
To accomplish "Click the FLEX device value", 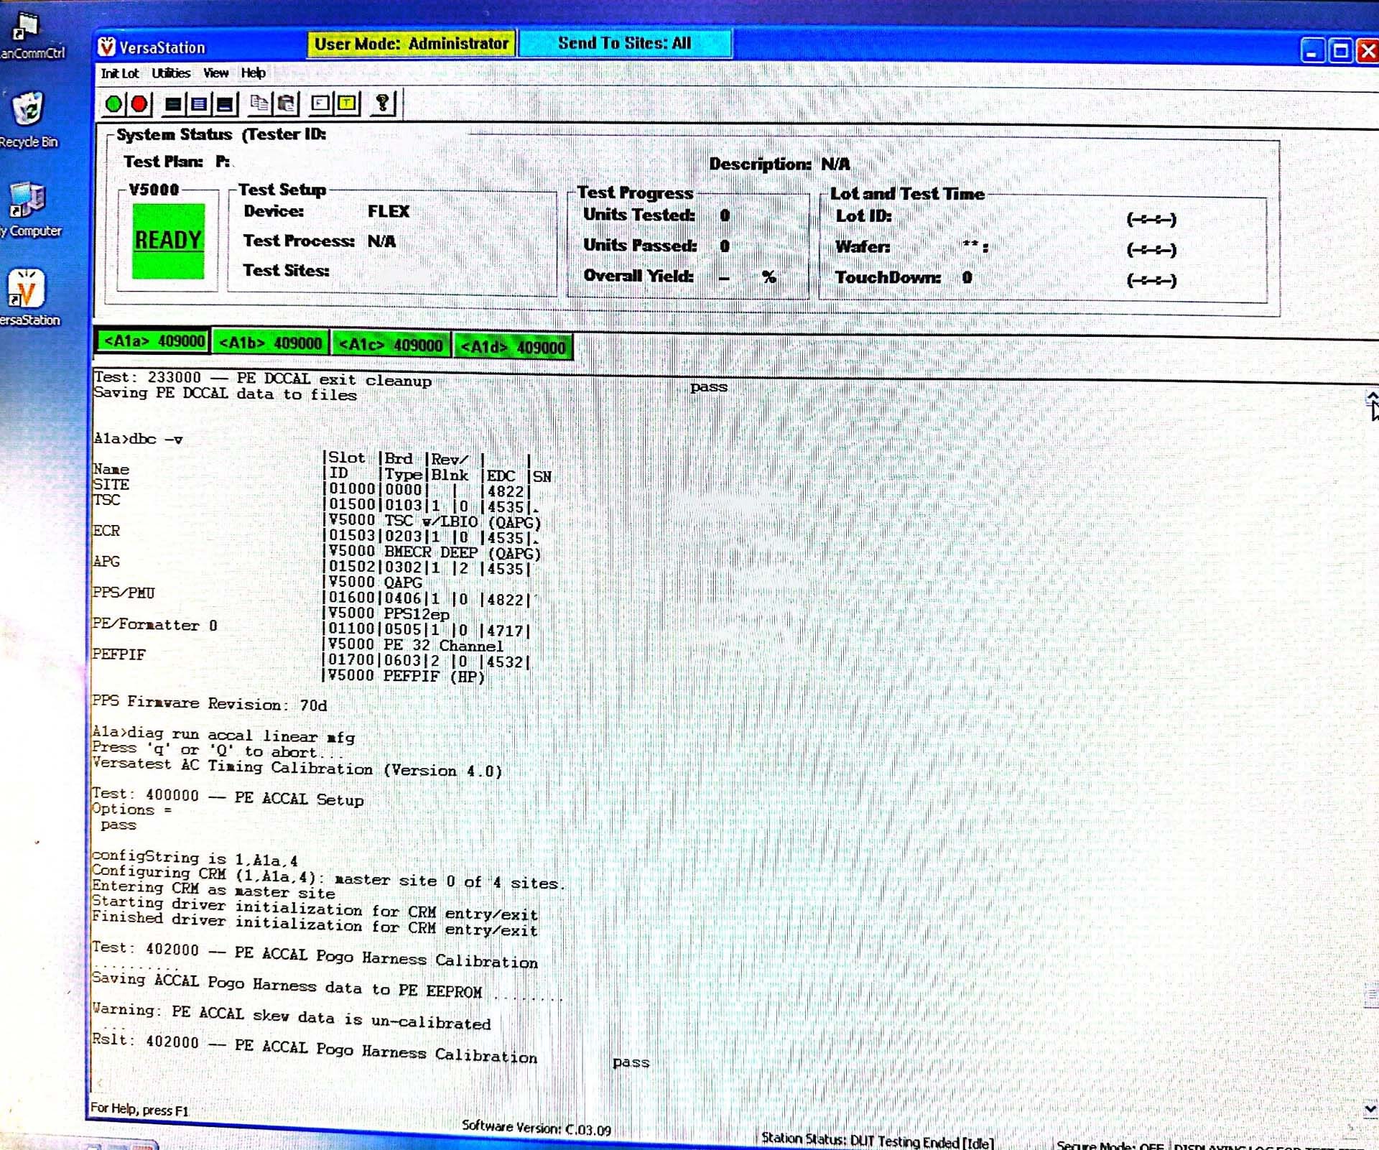I will pyautogui.click(x=389, y=211).
